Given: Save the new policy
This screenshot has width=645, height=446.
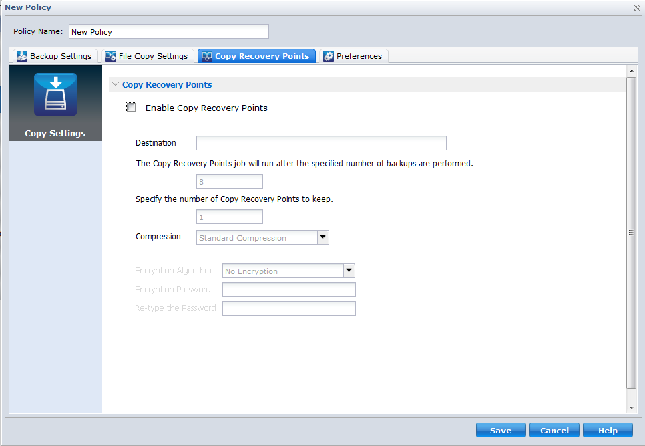Looking at the screenshot, I should [x=501, y=430].
